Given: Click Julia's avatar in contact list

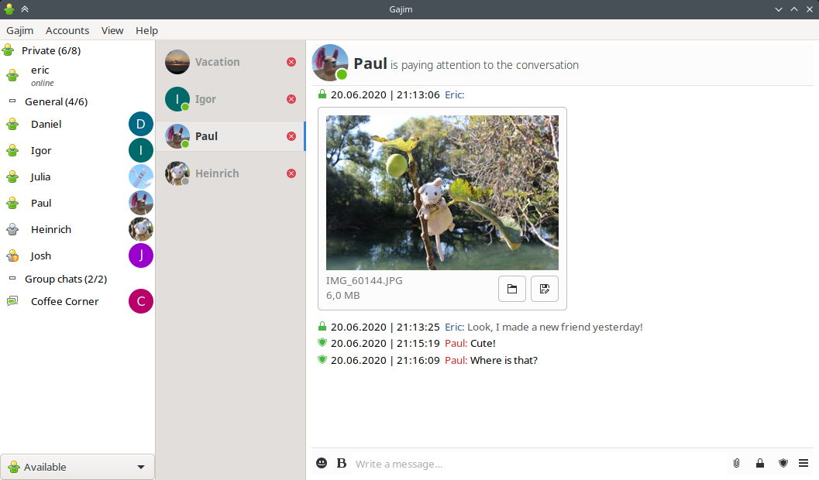Looking at the screenshot, I should 141,177.
